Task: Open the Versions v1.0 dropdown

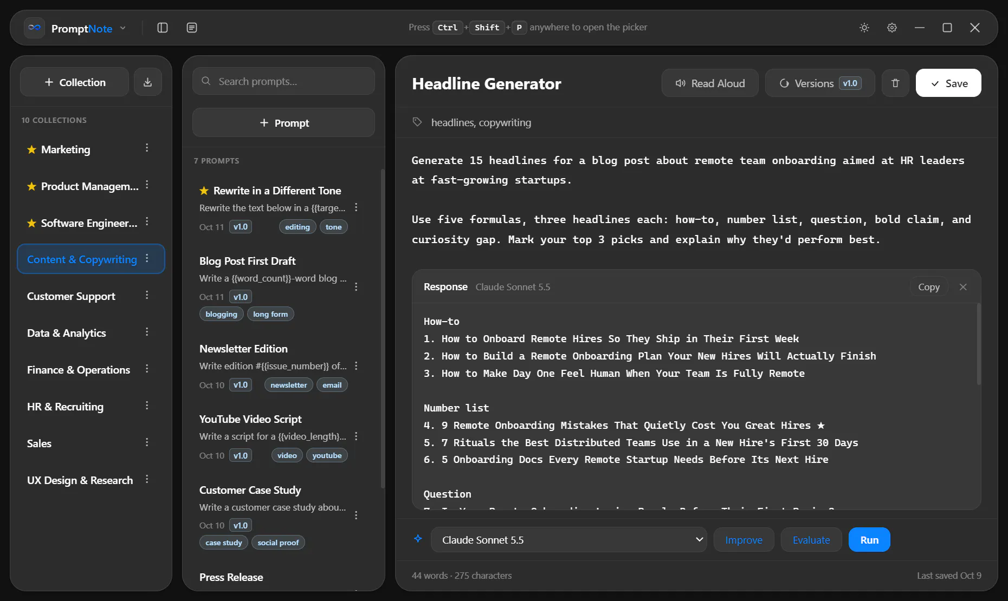Action: click(x=820, y=83)
